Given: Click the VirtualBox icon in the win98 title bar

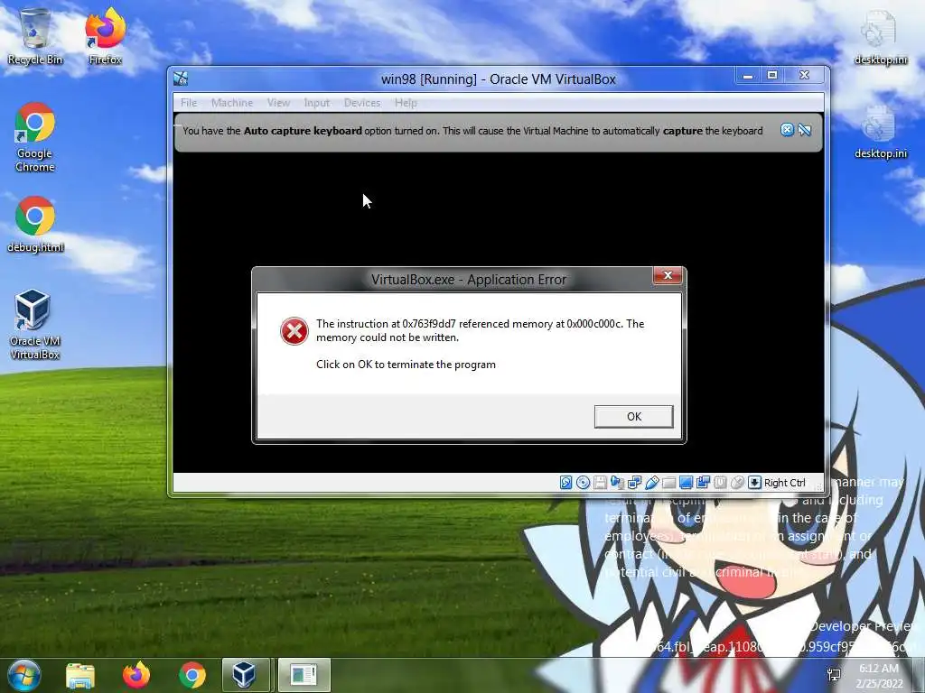Looking at the screenshot, I should point(181,79).
